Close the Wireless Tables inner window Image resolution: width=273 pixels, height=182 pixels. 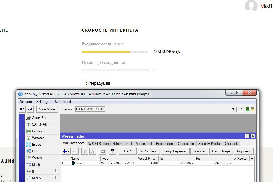[x=253, y=136]
